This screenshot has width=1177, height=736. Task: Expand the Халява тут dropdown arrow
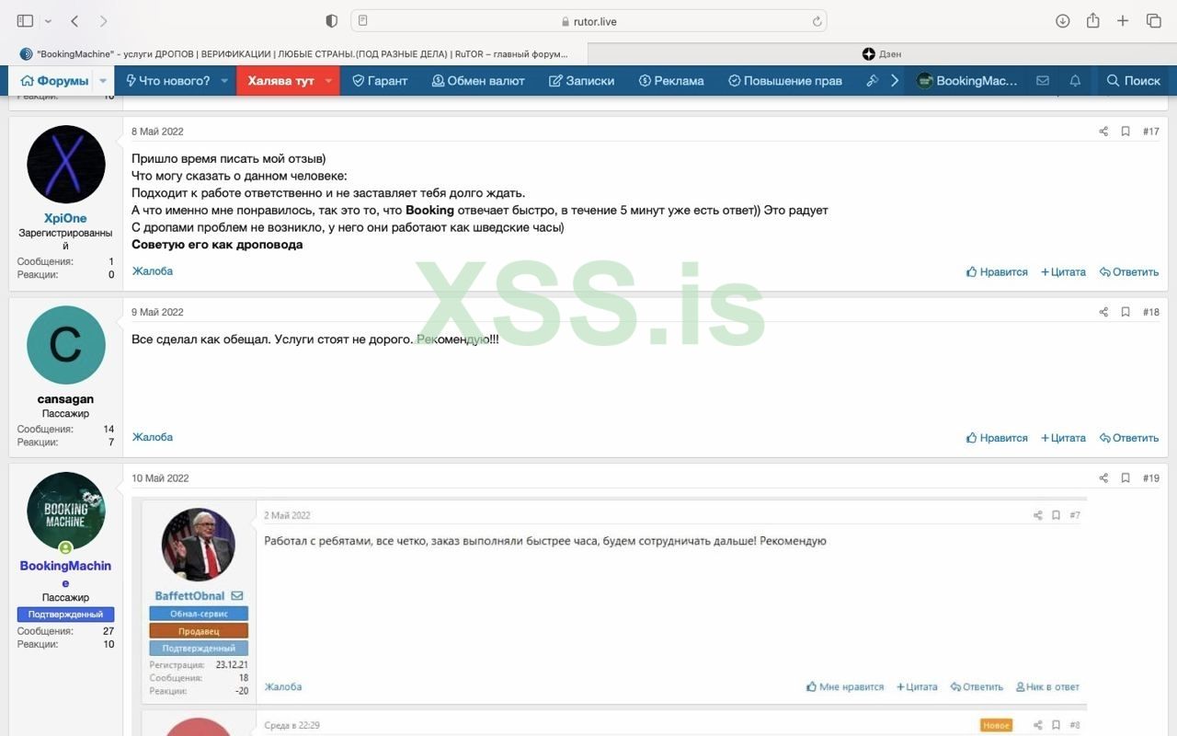coord(328,81)
